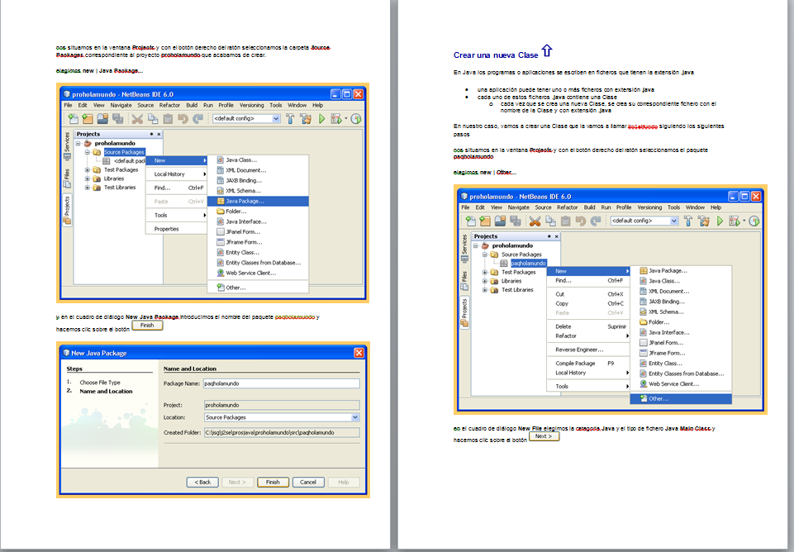This screenshot has height=552, width=794.
Task: Select paqholamundo package in right Projects tree
Action: click(x=528, y=264)
